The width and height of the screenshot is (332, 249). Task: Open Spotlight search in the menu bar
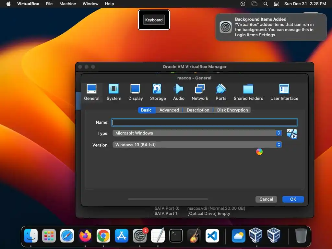(265, 4)
